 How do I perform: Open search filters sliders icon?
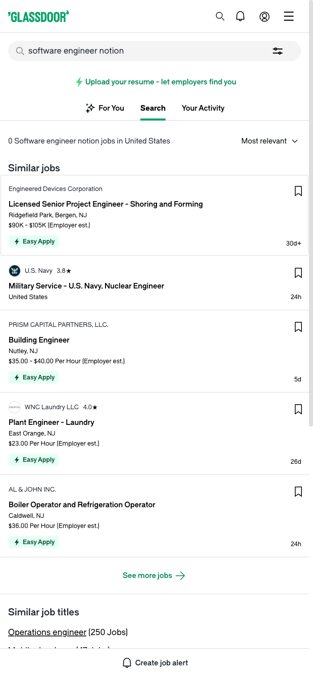(x=278, y=51)
